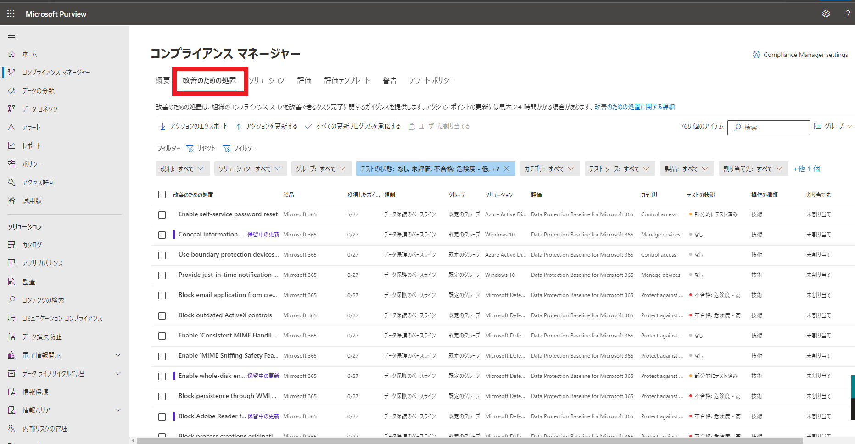
Task: Open レポート in sidebar
Action: click(x=32, y=146)
